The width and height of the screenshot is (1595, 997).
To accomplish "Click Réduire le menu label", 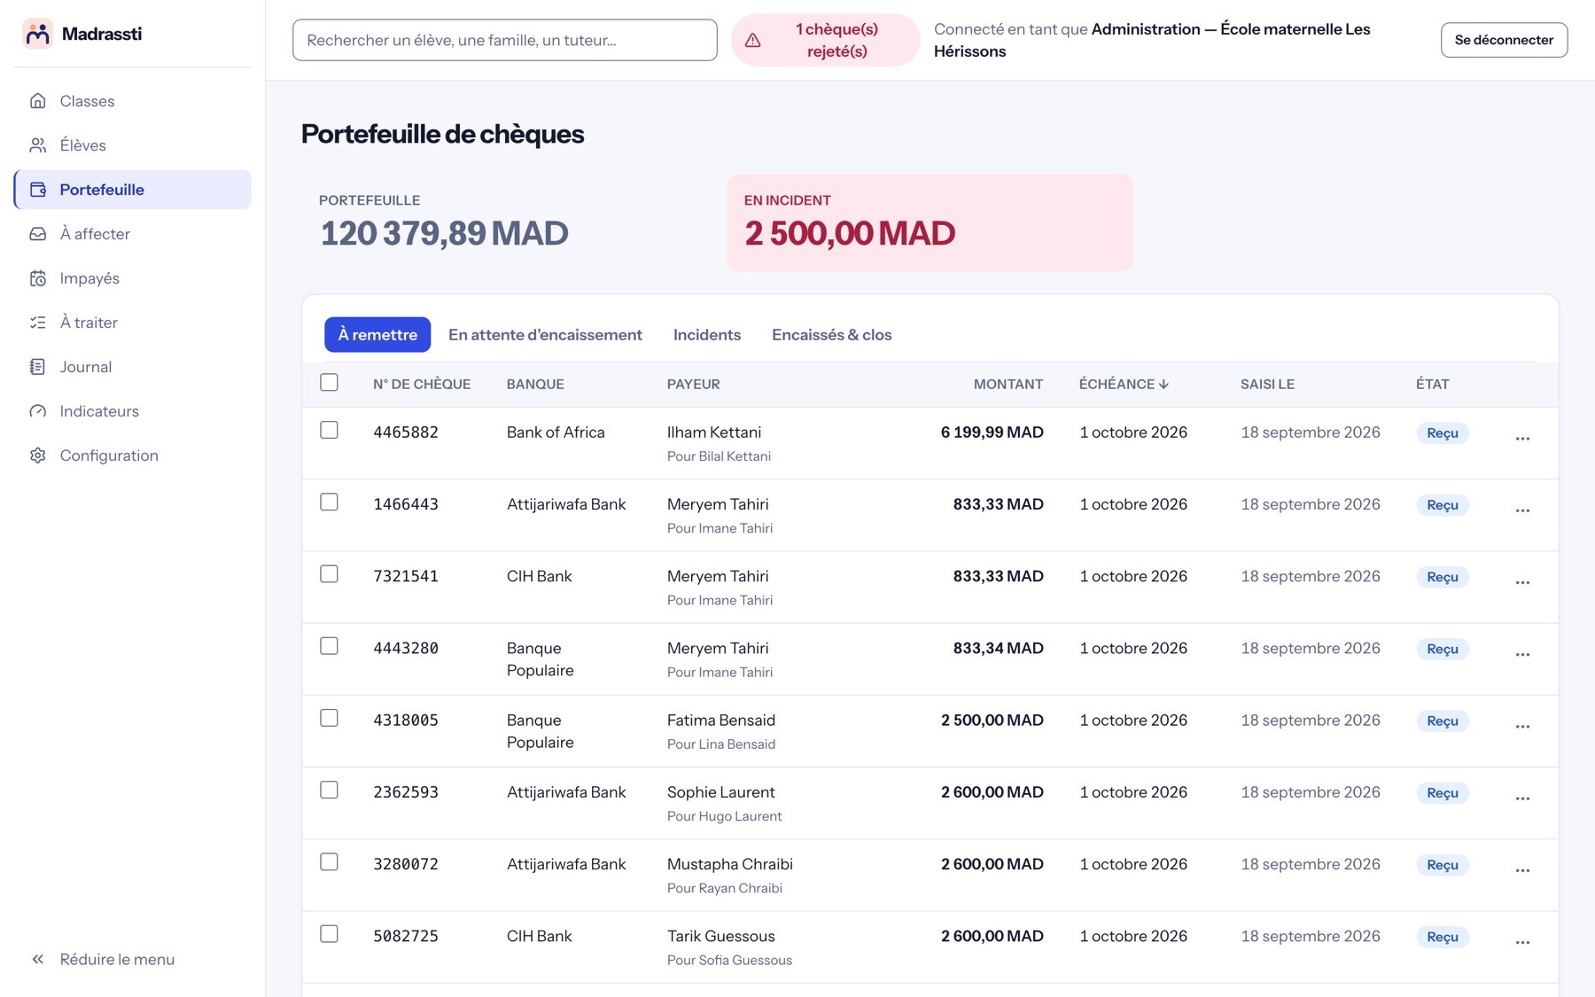I will pos(117,959).
